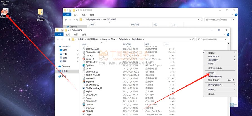Open 文件 tab in Origin2024 window

click(x=59, y=34)
